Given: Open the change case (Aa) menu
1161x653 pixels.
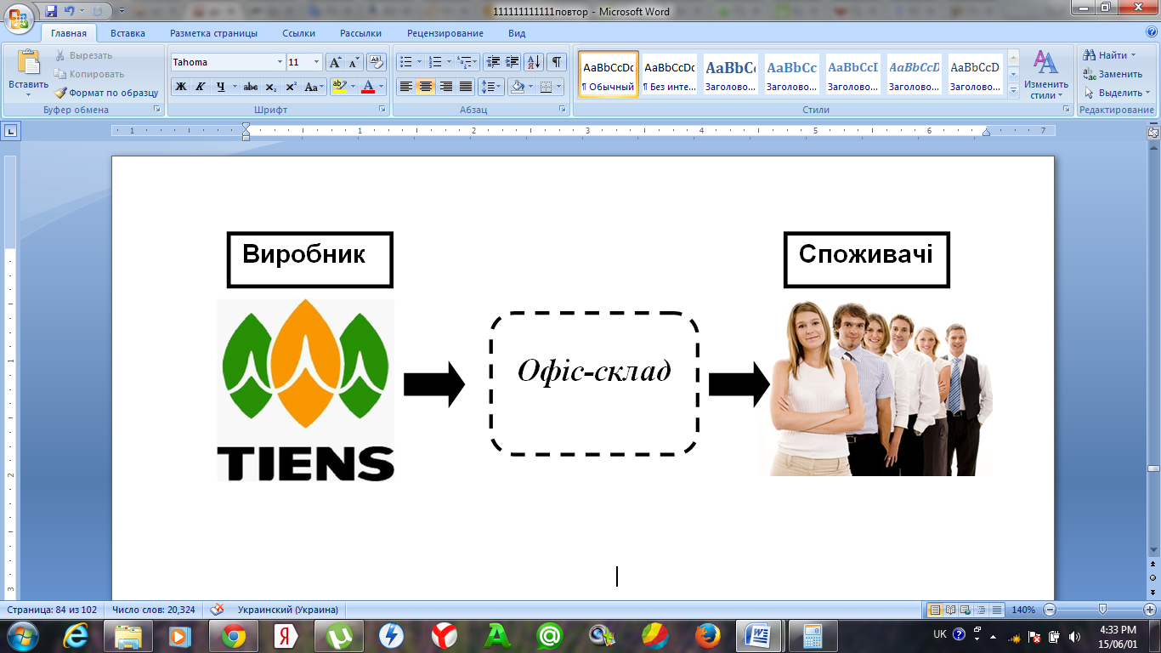Looking at the screenshot, I should [314, 87].
